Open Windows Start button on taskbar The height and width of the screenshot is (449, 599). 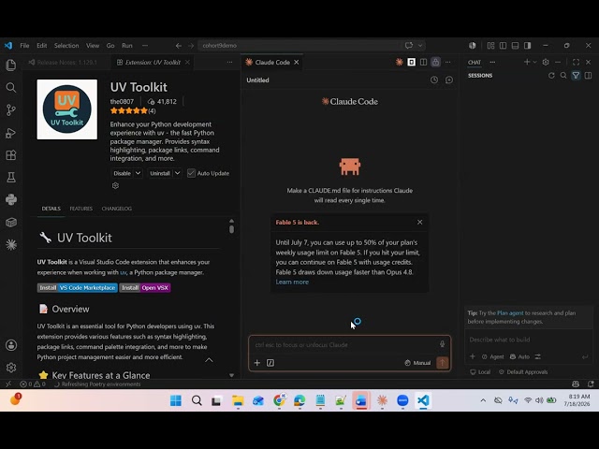[x=176, y=400]
